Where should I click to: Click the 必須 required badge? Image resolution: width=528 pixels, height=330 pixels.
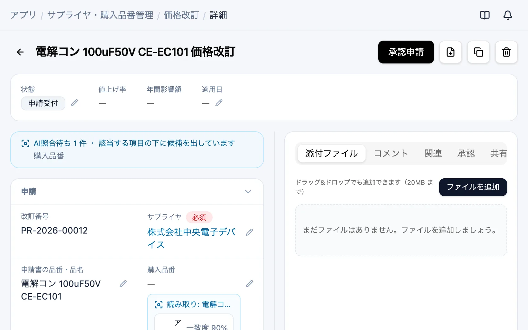click(x=199, y=218)
